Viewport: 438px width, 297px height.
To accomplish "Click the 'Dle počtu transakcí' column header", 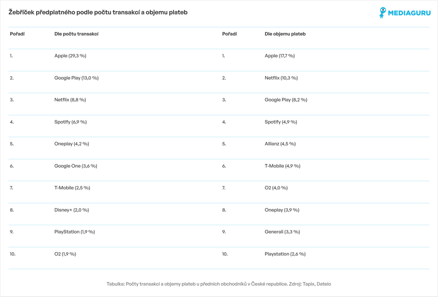I will click(x=76, y=34).
